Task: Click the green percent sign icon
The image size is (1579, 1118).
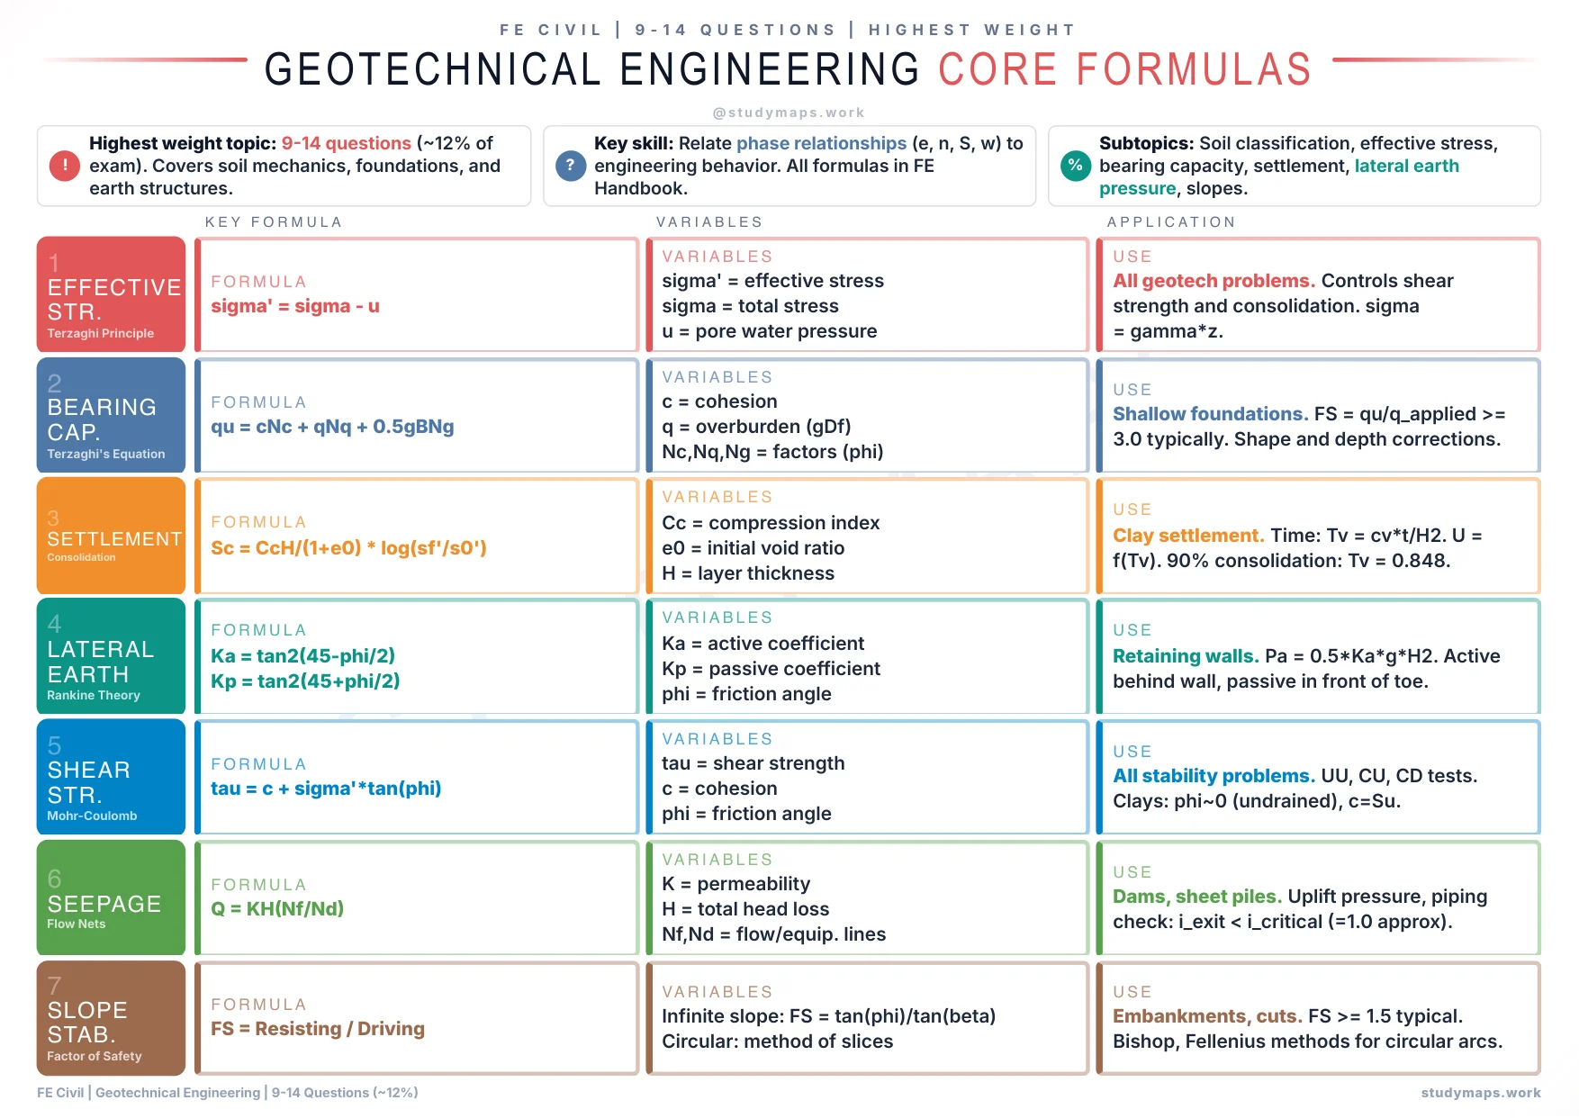Action: point(1075,166)
